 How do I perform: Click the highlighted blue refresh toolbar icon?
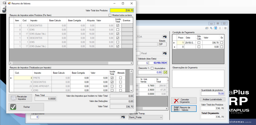click(215, 28)
